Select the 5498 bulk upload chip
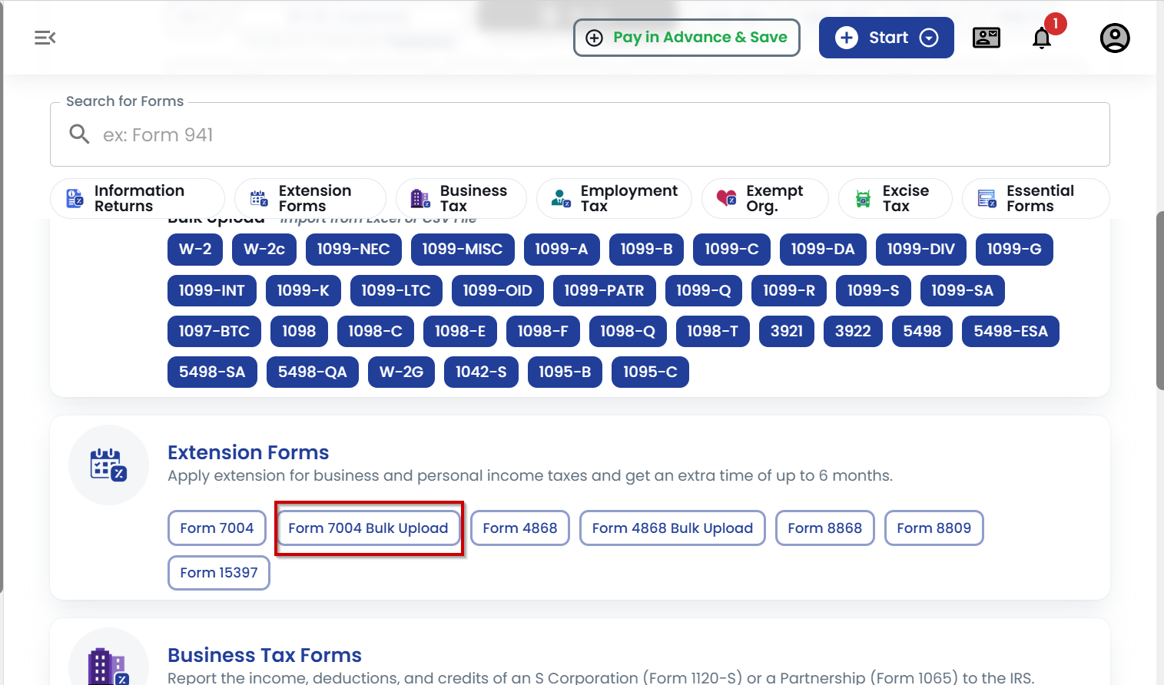The height and width of the screenshot is (685, 1164). (922, 331)
